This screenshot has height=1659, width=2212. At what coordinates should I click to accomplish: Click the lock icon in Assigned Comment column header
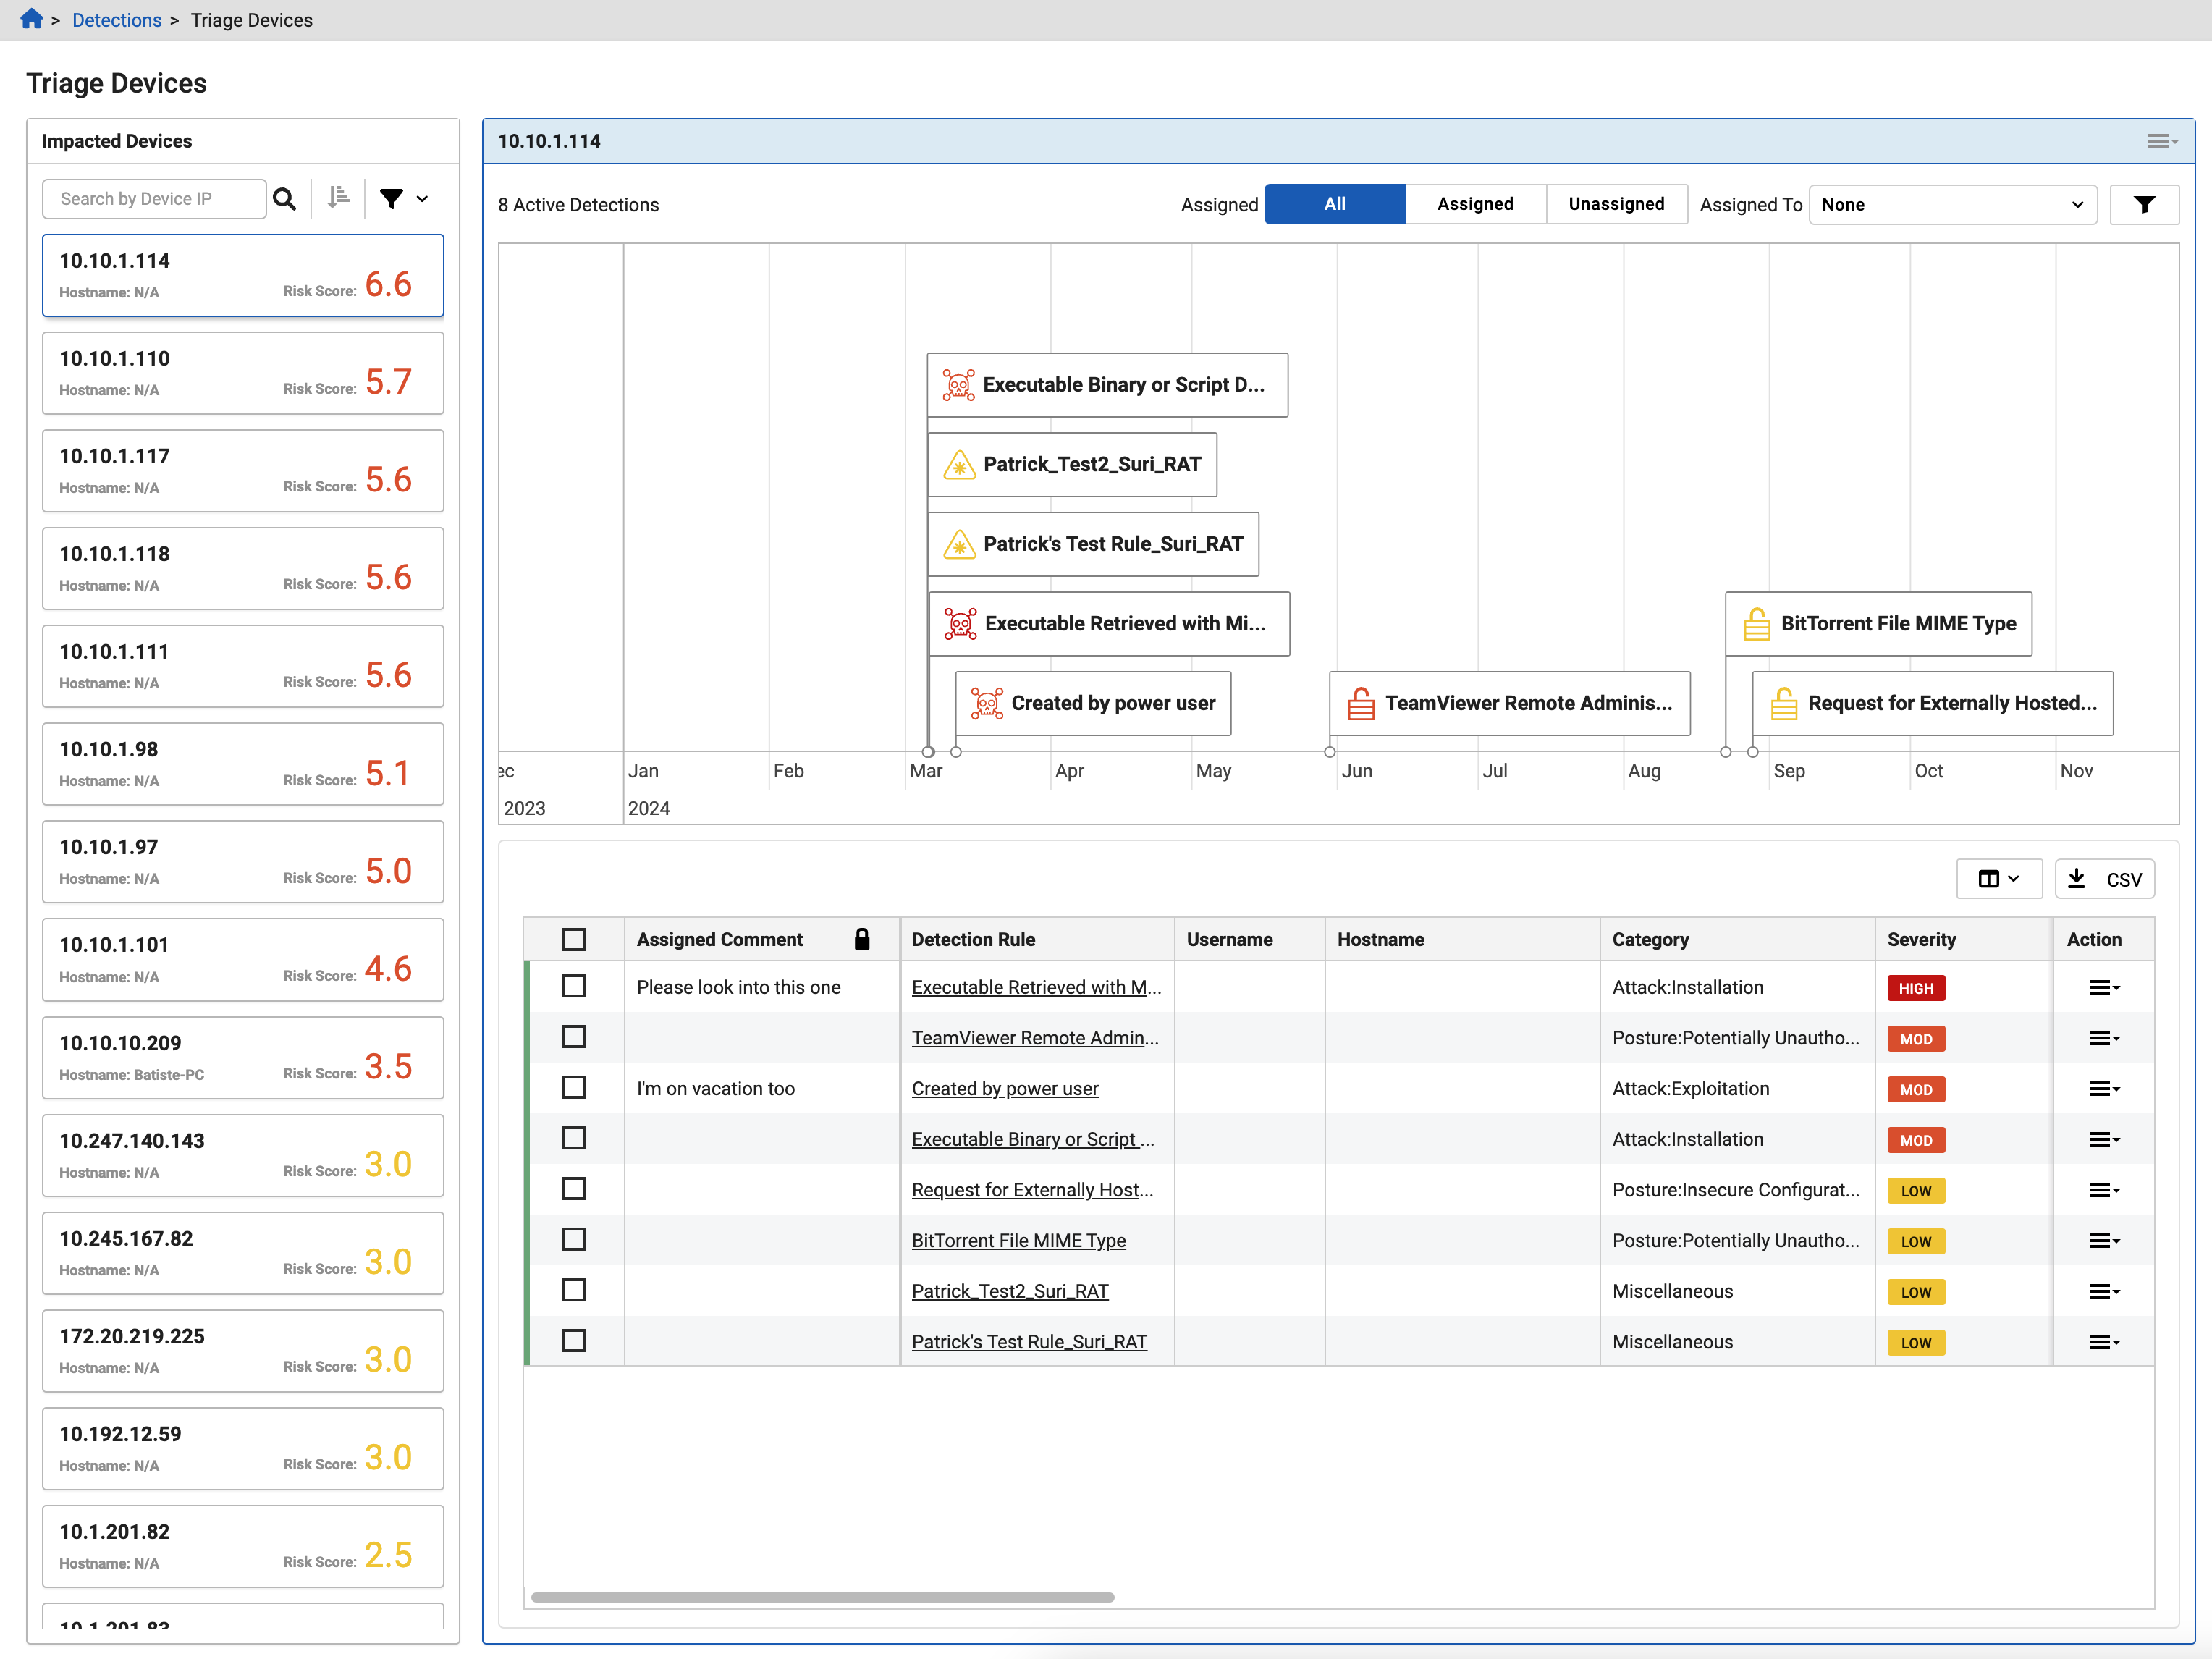click(862, 939)
